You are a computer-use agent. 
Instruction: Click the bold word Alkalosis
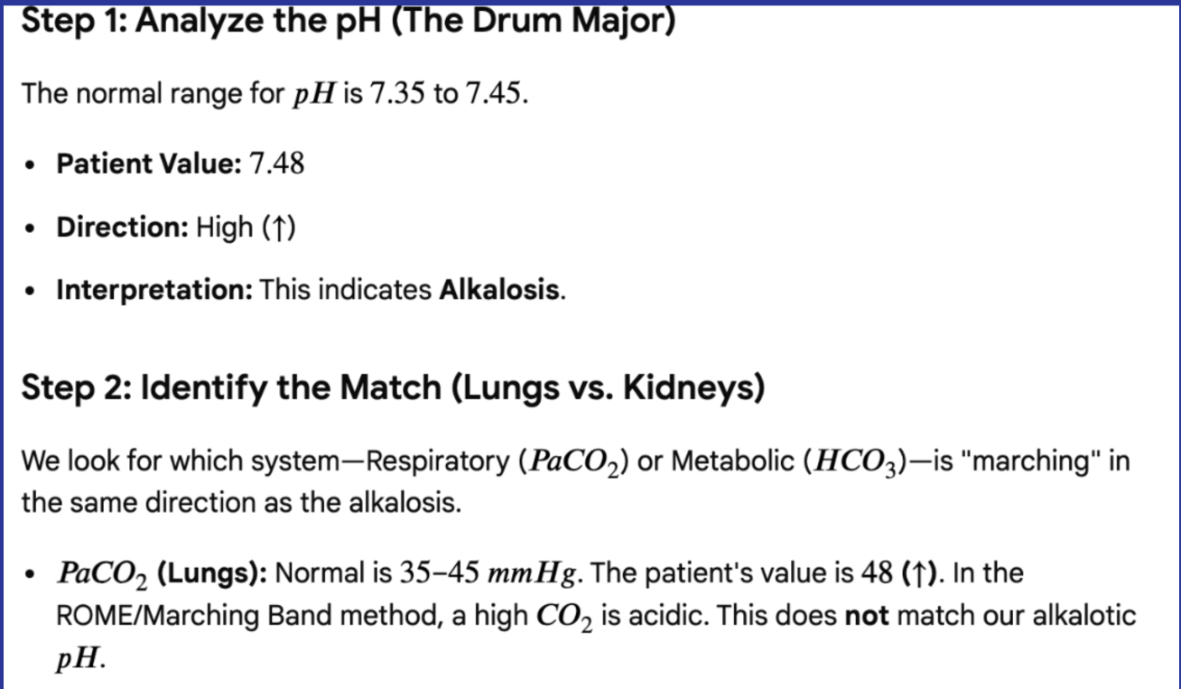[x=499, y=291]
